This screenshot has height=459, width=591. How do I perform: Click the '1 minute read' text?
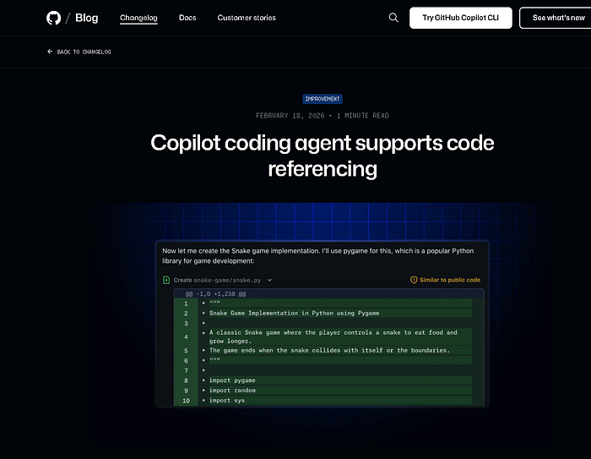click(362, 116)
